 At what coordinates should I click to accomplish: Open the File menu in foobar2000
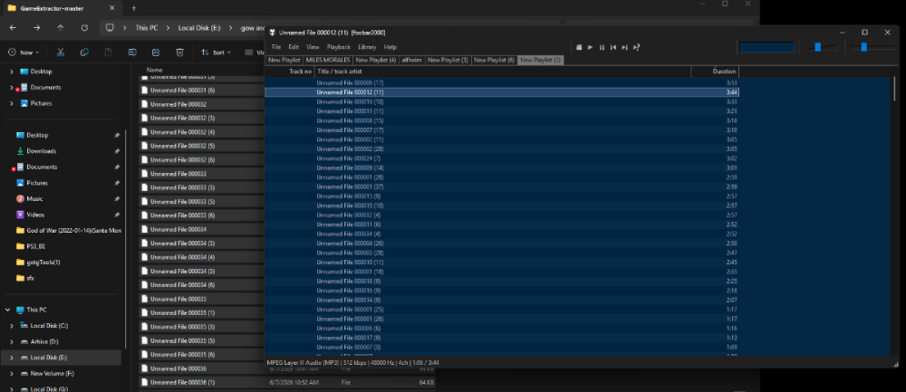[x=276, y=47]
